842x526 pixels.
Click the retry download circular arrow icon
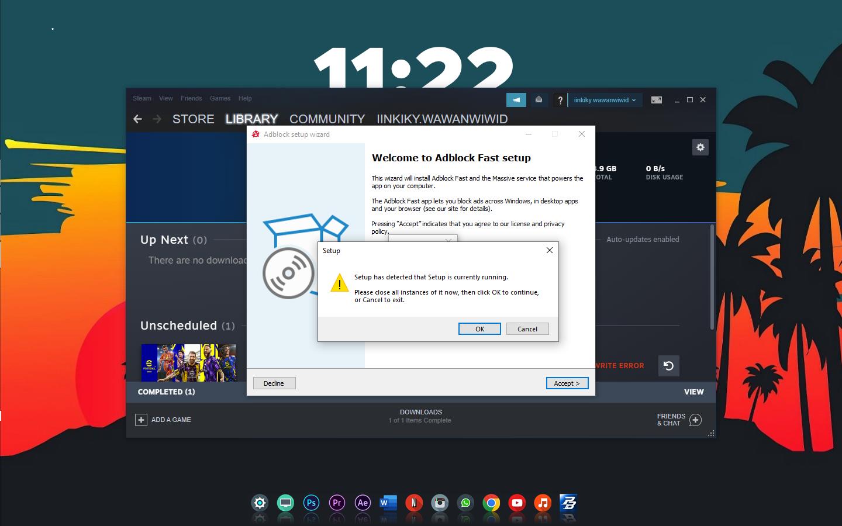(668, 366)
